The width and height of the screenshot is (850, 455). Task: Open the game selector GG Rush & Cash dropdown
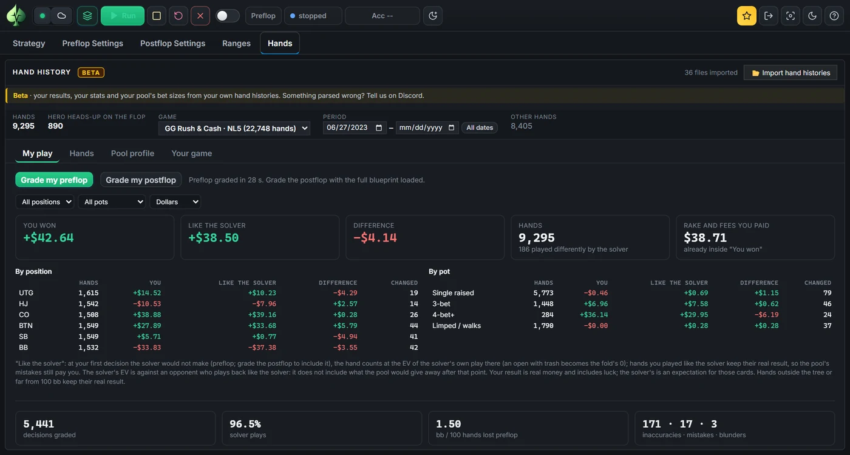click(x=234, y=128)
